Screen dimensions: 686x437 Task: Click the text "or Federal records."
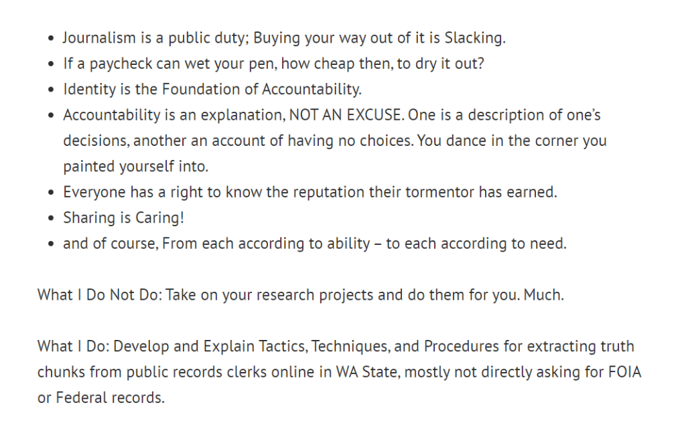pyautogui.click(x=100, y=398)
